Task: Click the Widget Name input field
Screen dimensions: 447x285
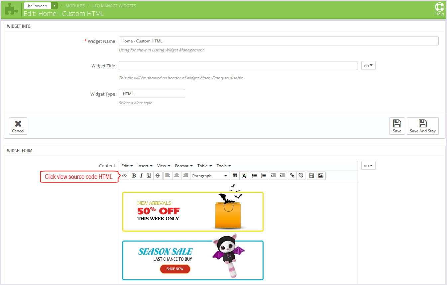Action: pos(279,41)
